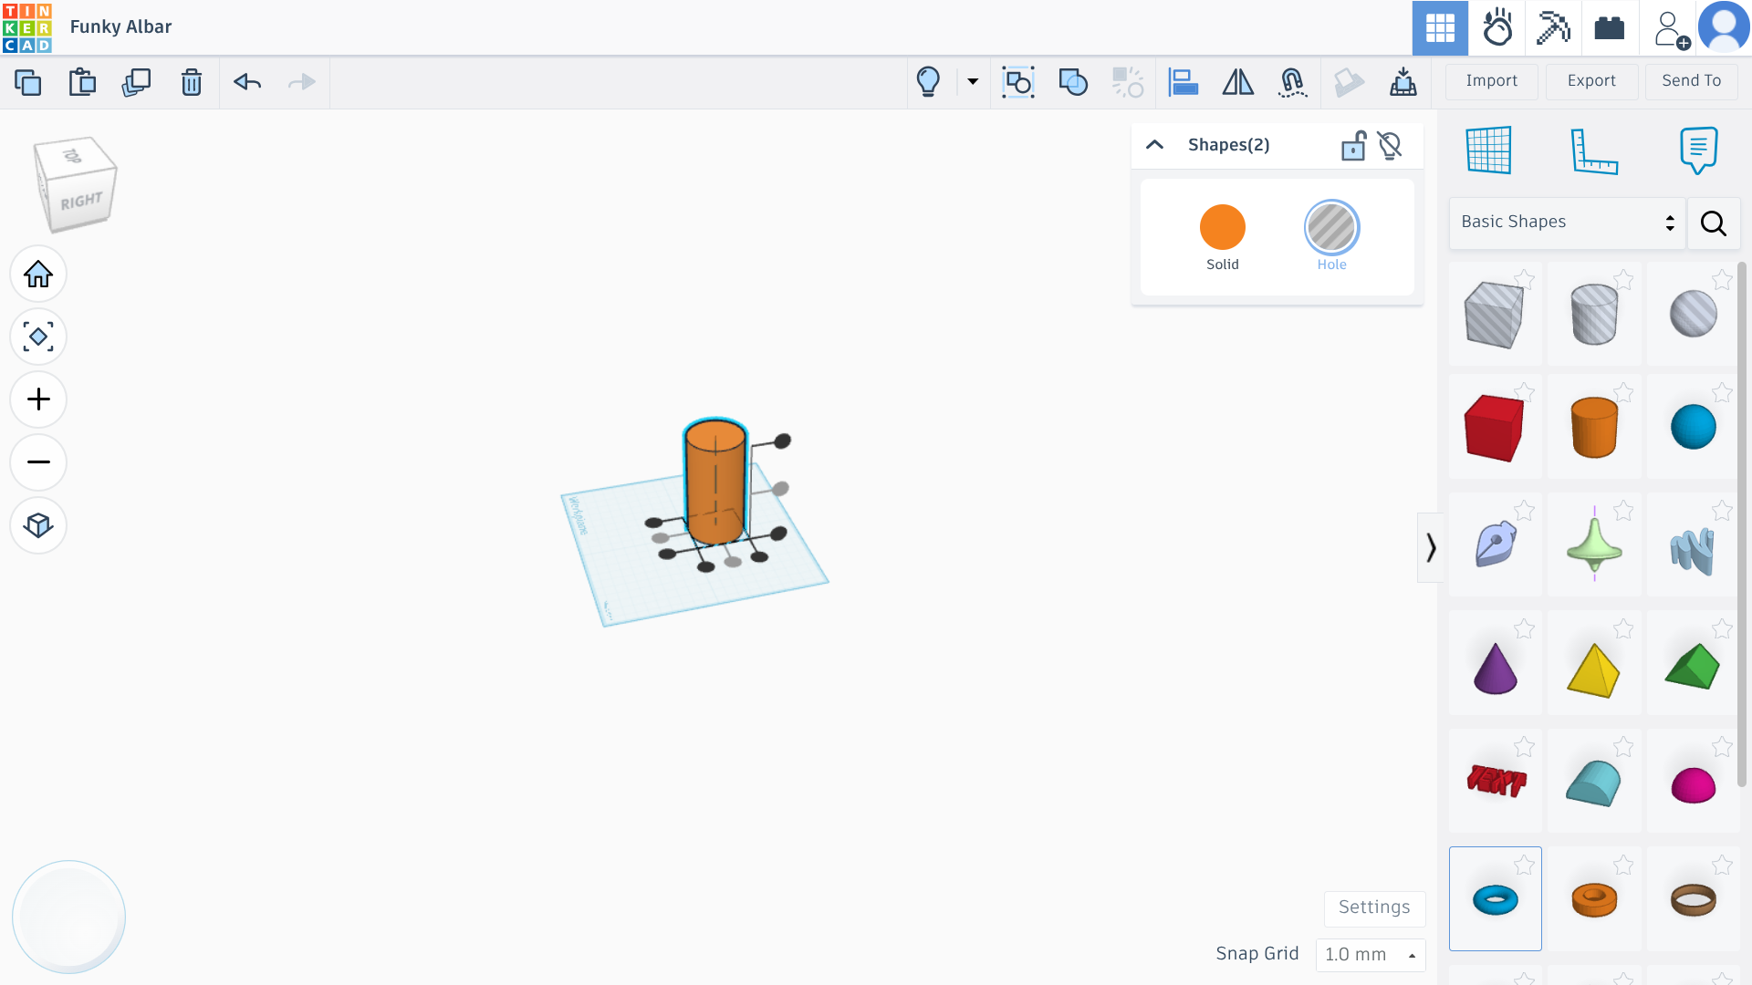Copy the selected shapes
Screen dimensions: 1752x985
coord(28,82)
